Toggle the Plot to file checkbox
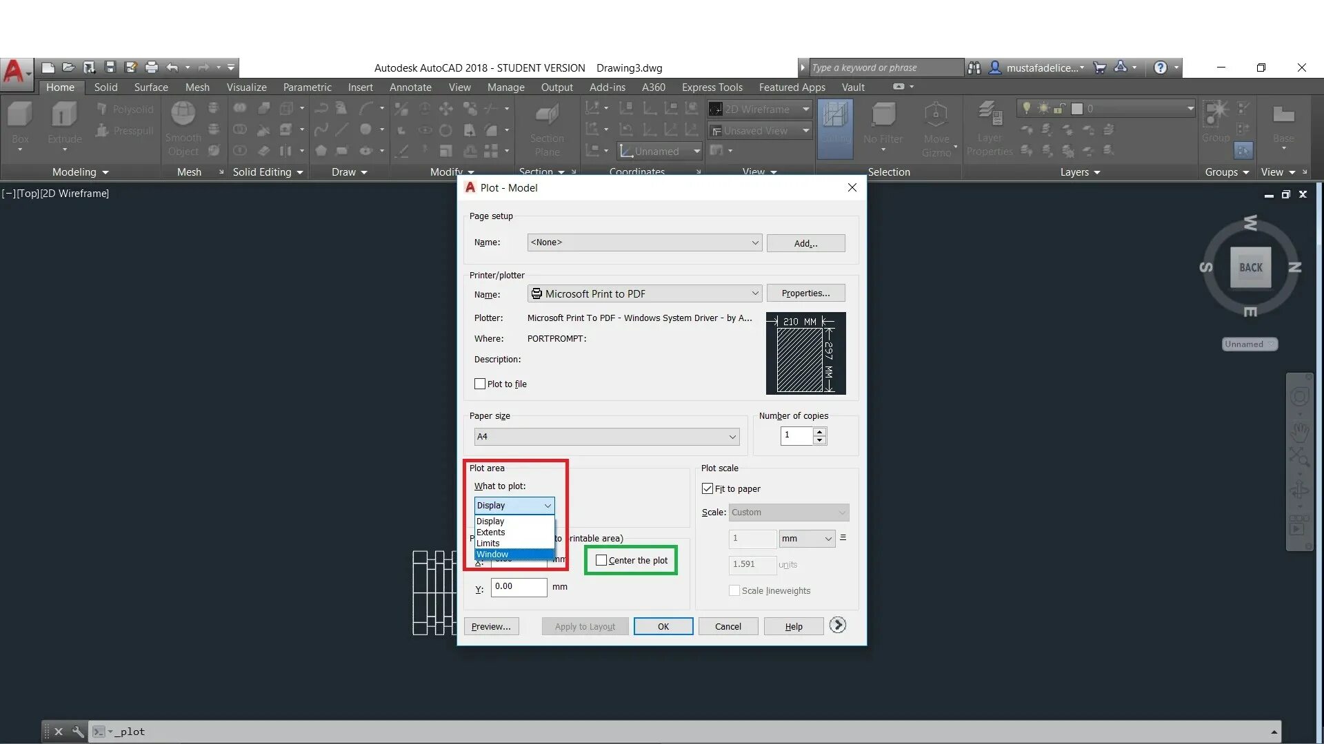The width and height of the screenshot is (1324, 744). tap(480, 384)
